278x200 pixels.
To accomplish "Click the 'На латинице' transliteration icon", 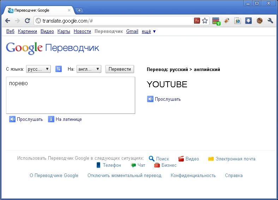I will pos(51,119).
